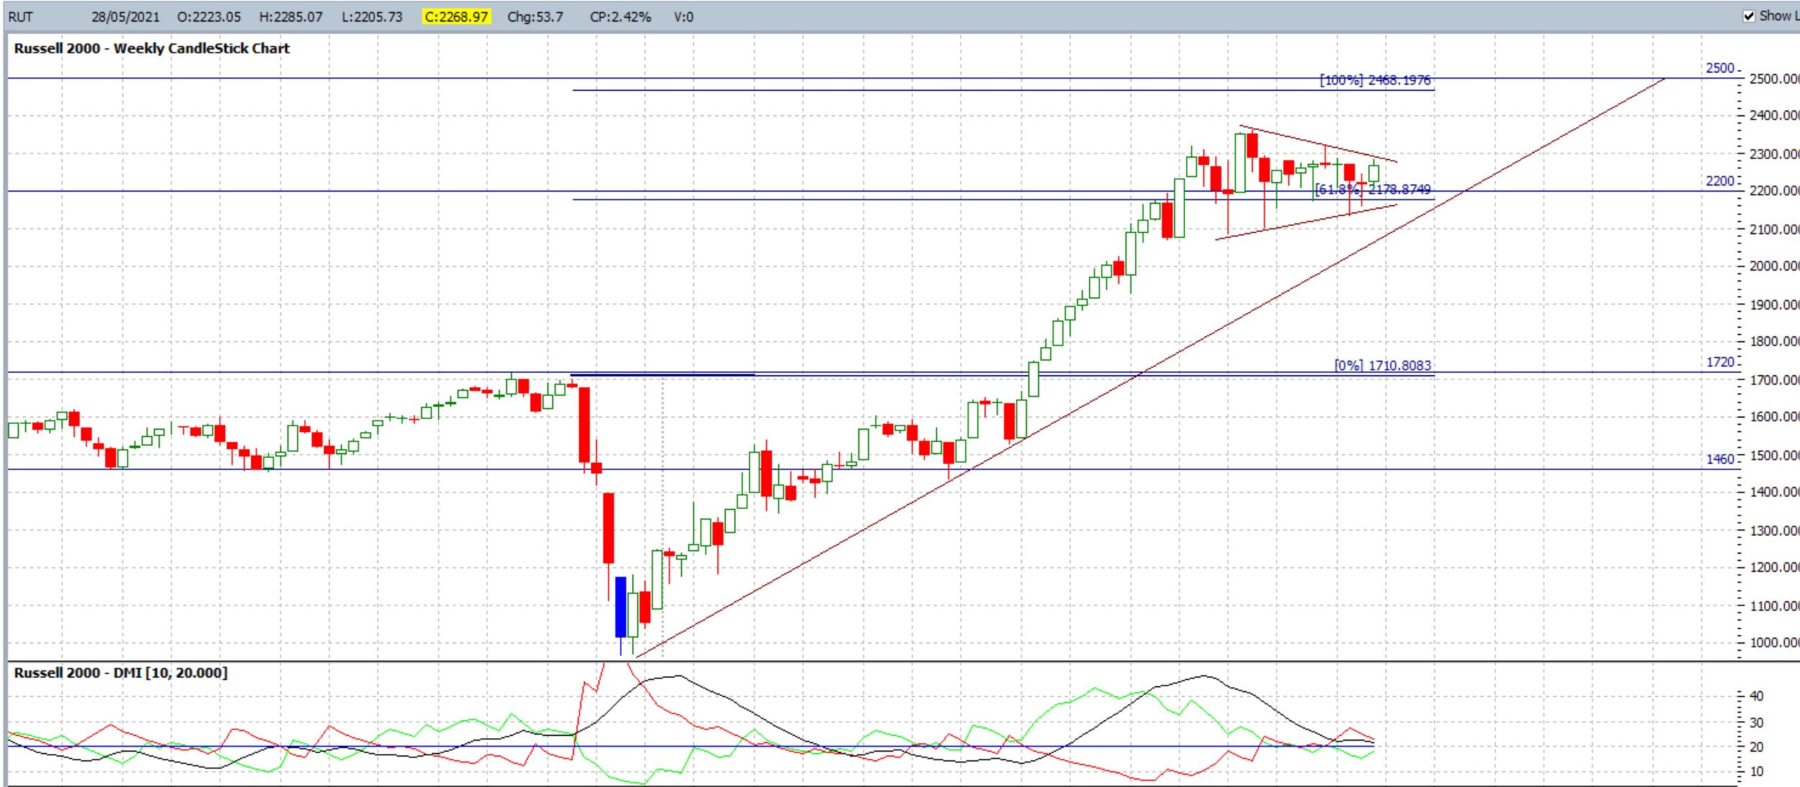The height and width of the screenshot is (787, 1800).
Task: Click the O:2223.05 open value
Action: click(x=209, y=17)
